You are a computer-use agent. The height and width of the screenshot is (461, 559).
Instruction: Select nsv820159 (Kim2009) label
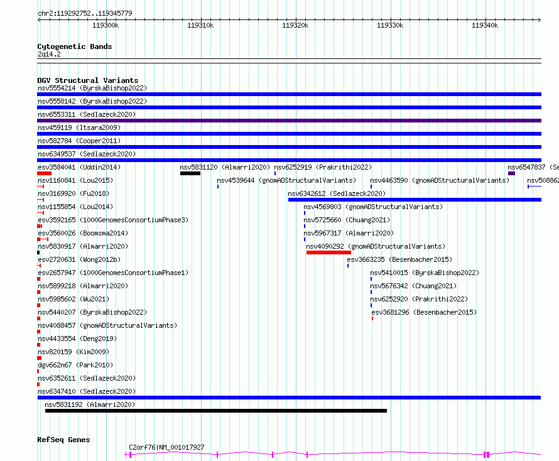[73, 352]
